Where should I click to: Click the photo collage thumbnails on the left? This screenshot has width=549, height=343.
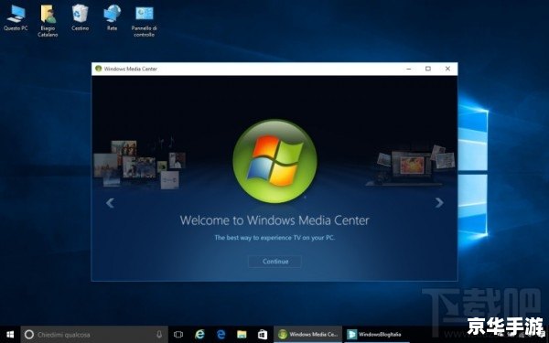(139, 165)
